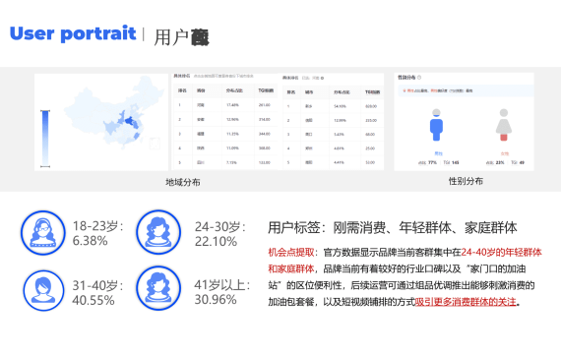Select the 41岁以上 avatar icon
The image size is (561, 354).
(x=158, y=288)
